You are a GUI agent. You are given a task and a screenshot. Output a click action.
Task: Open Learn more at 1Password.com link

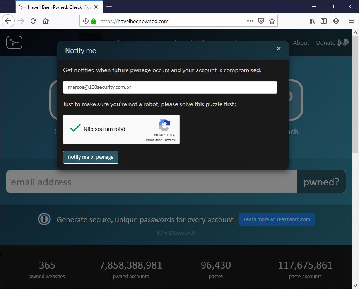[x=277, y=219]
